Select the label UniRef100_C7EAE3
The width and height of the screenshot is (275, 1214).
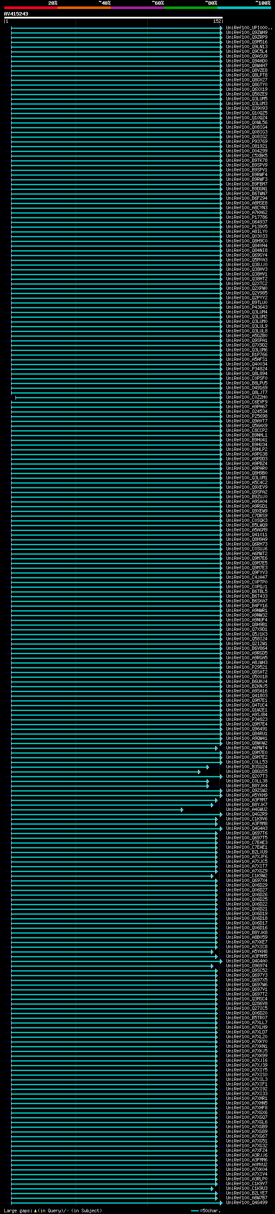(x=247, y=843)
